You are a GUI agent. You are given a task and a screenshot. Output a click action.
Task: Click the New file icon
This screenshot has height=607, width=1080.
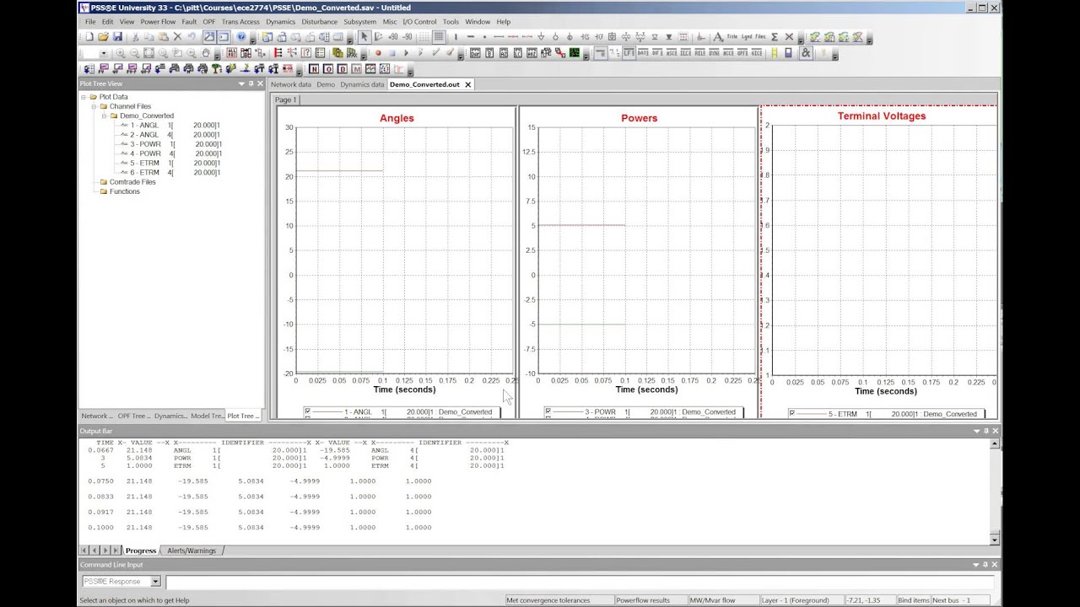89,37
